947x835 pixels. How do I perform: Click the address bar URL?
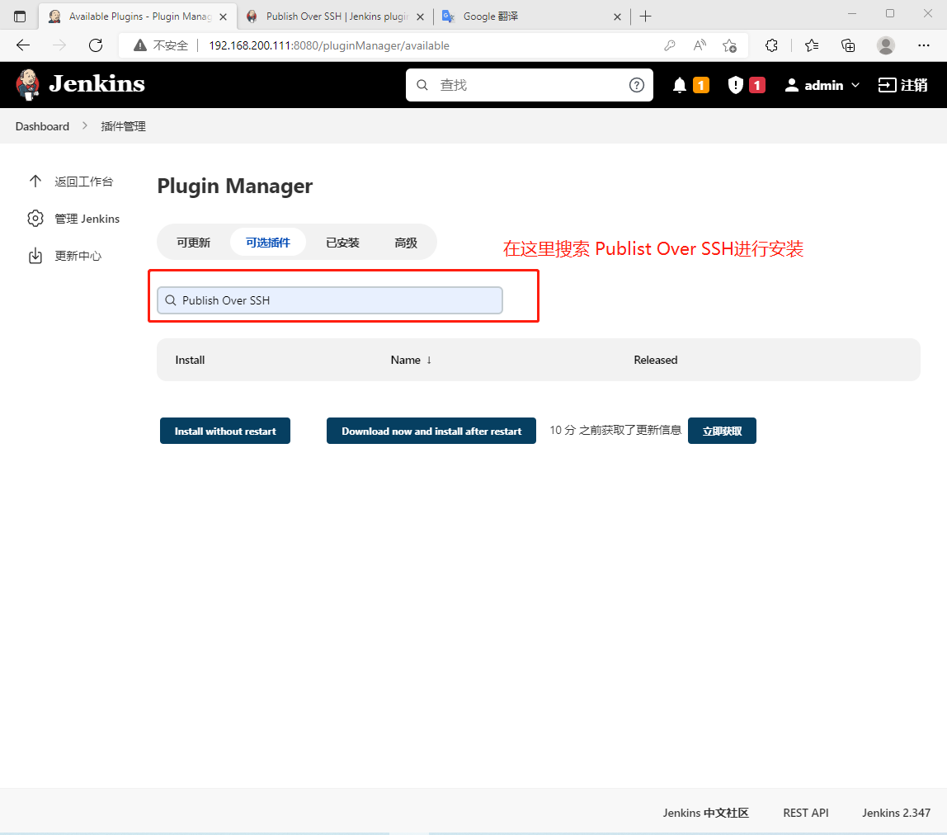tap(328, 45)
